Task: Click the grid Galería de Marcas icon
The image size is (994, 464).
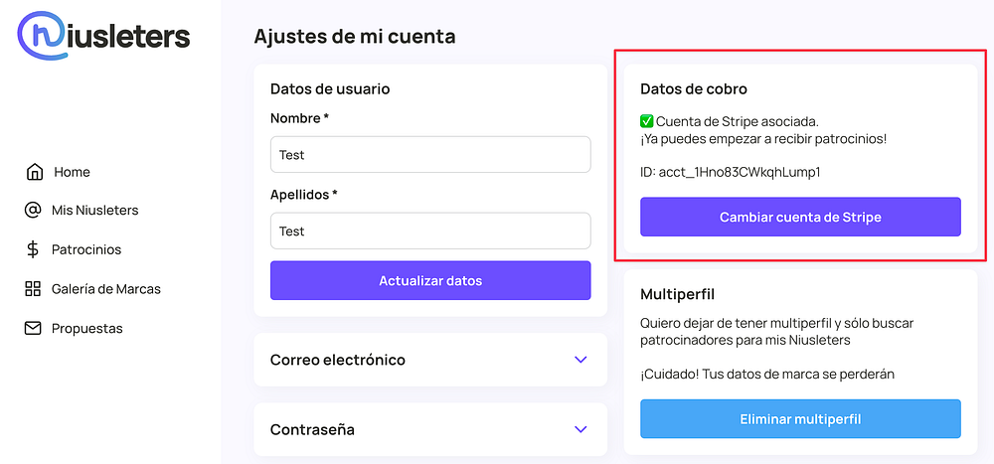Action: [x=34, y=289]
